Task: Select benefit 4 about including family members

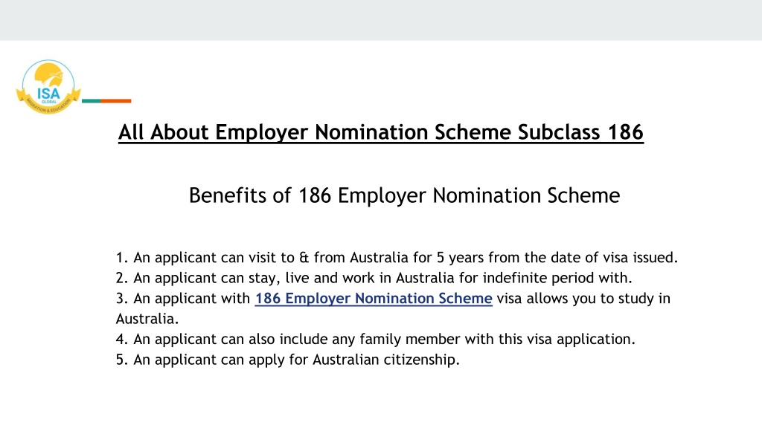Action: [375, 339]
